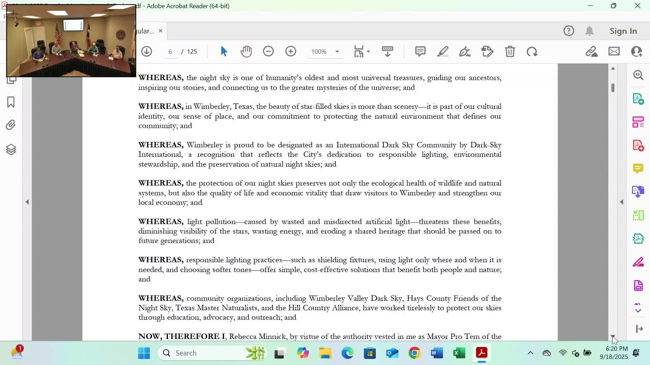Screen dimensions: 650x365
Task: Open the Bookmarks panel in left sidebar
Action: point(11,102)
